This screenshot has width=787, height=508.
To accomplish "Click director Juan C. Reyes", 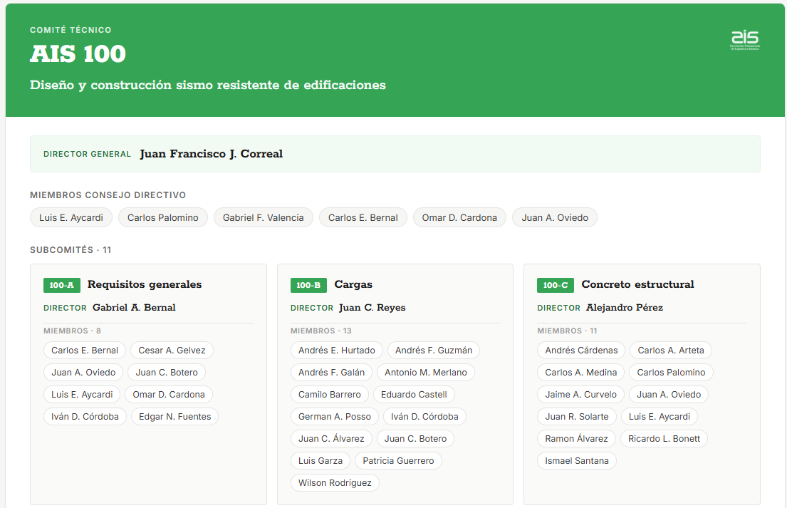I will tap(372, 308).
